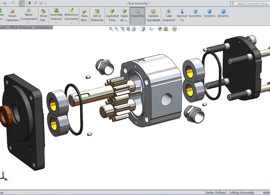Click Zoom to Fit magnifier icon
270x195 pixels.
pos(111,29)
